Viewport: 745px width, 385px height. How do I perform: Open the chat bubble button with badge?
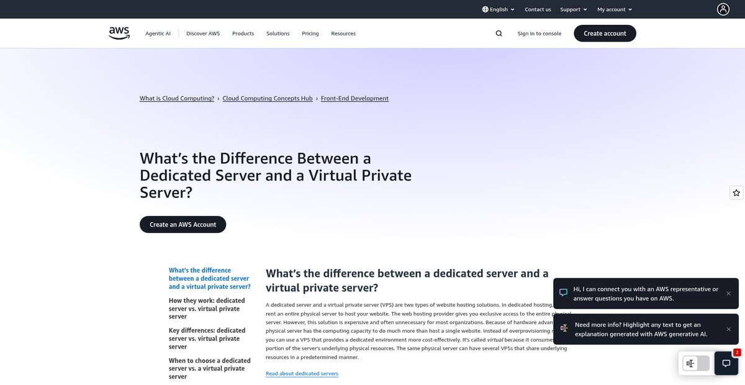coord(726,363)
